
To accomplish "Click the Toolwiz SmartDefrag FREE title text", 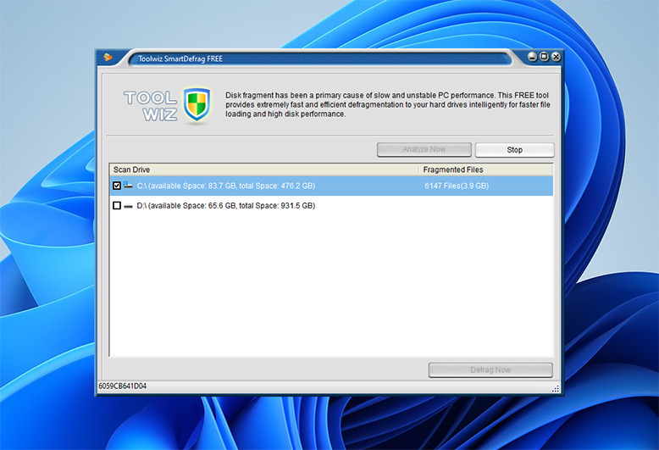I will point(180,58).
